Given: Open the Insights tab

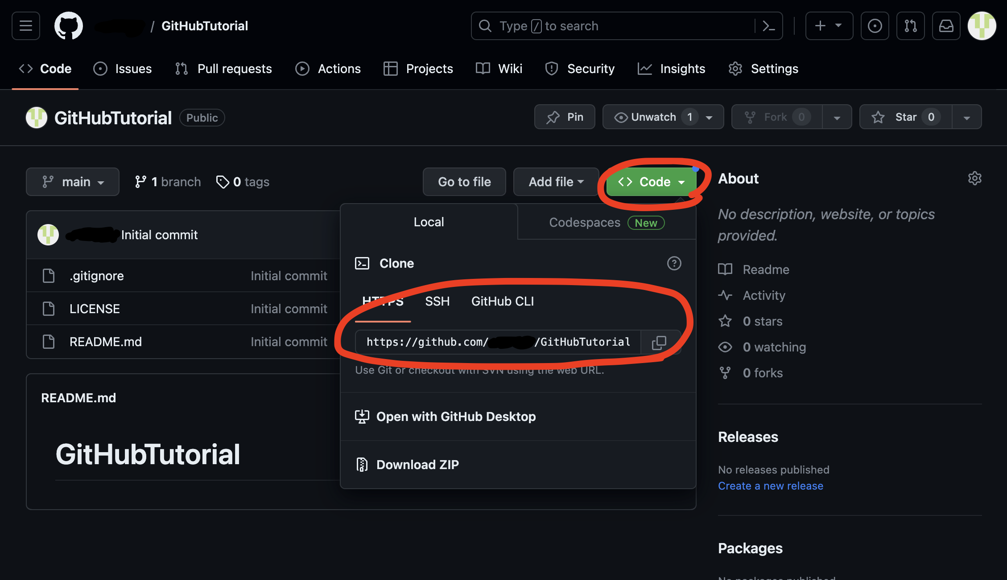Looking at the screenshot, I should [x=672, y=69].
